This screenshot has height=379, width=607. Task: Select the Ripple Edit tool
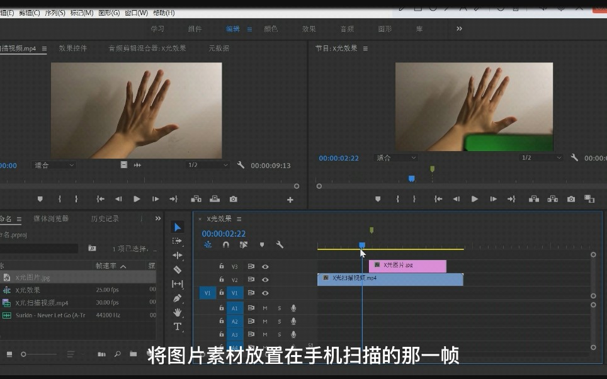(x=178, y=254)
